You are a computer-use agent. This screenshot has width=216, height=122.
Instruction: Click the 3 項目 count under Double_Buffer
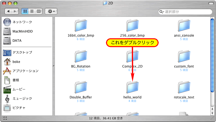tap(81, 101)
